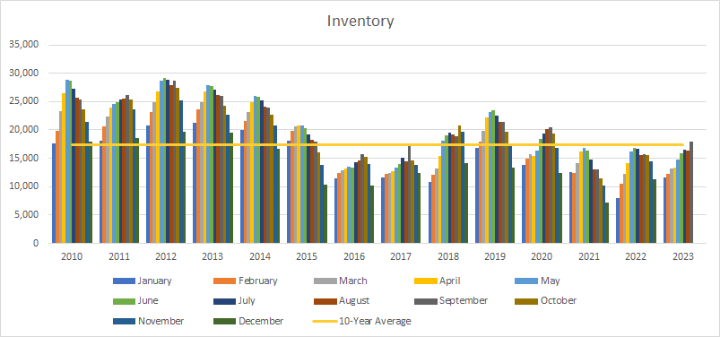Click the yellow 10-Year Average line in chart
720x337 pixels.
[x=377, y=145]
